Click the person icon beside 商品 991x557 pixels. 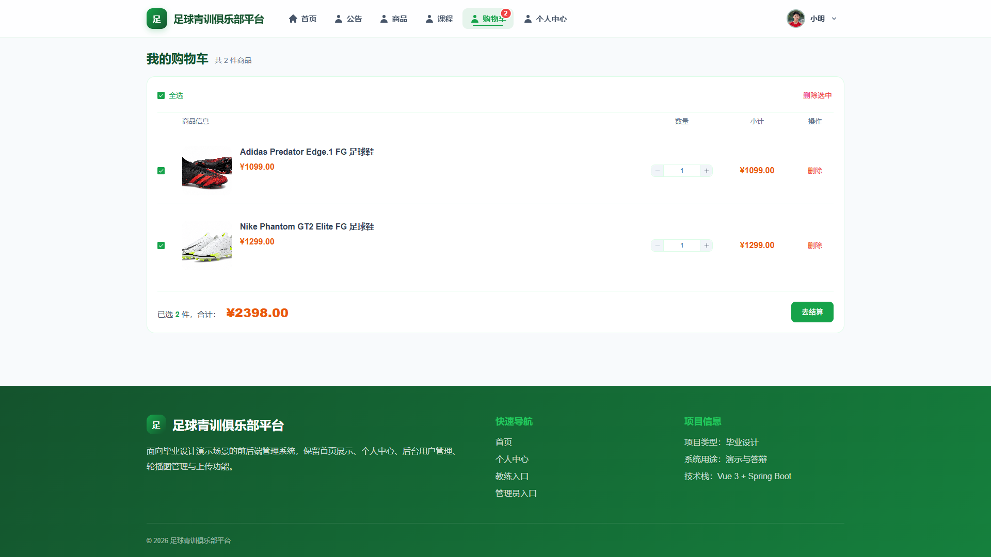click(x=384, y=19)
